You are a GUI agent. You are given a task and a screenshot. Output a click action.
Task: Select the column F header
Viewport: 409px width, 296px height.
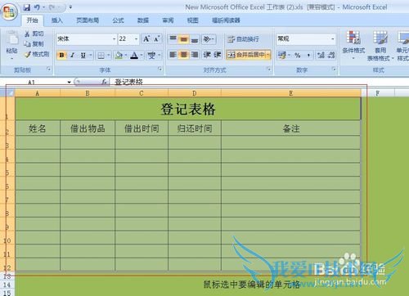pyautogui.click(x=378, y=93)
